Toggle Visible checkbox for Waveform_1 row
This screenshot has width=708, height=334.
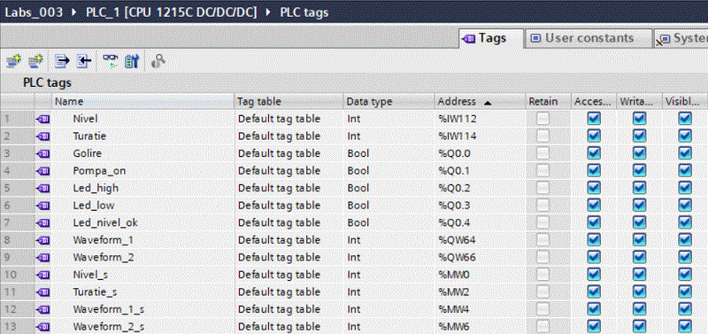point(685,240)
